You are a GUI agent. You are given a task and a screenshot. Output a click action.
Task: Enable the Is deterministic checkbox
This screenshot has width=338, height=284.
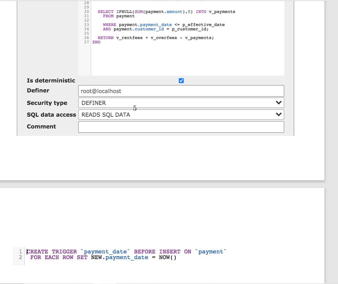coord(181,80)
